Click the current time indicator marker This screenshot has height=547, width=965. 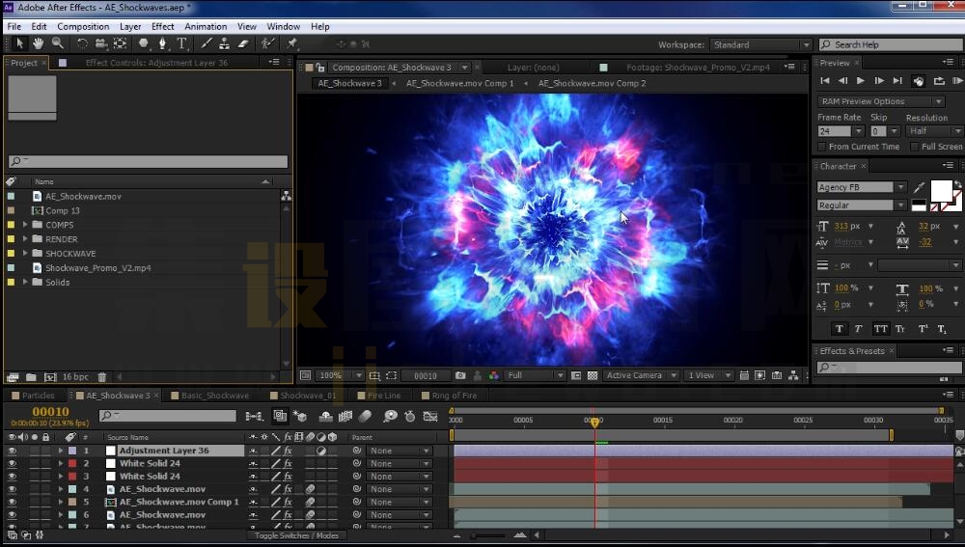point(594,423)
